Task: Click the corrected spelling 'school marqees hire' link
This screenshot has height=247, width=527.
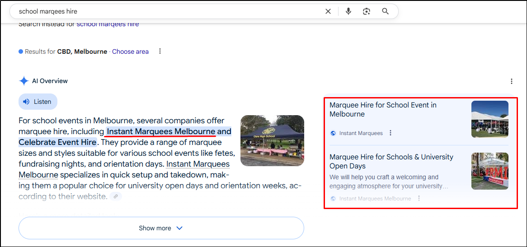Action: coord(108,24)
